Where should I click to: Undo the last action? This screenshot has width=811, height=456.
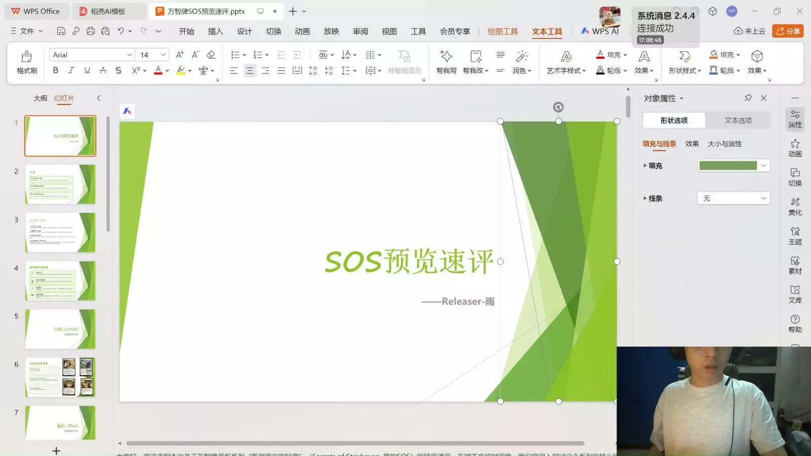[121, 31]
